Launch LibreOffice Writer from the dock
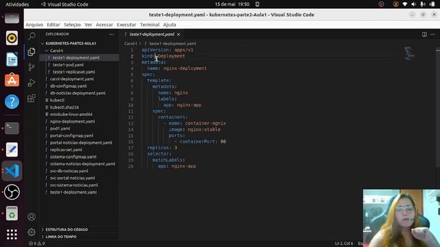Viewport: 440px width, 247px height. click(x=12, y=59)
